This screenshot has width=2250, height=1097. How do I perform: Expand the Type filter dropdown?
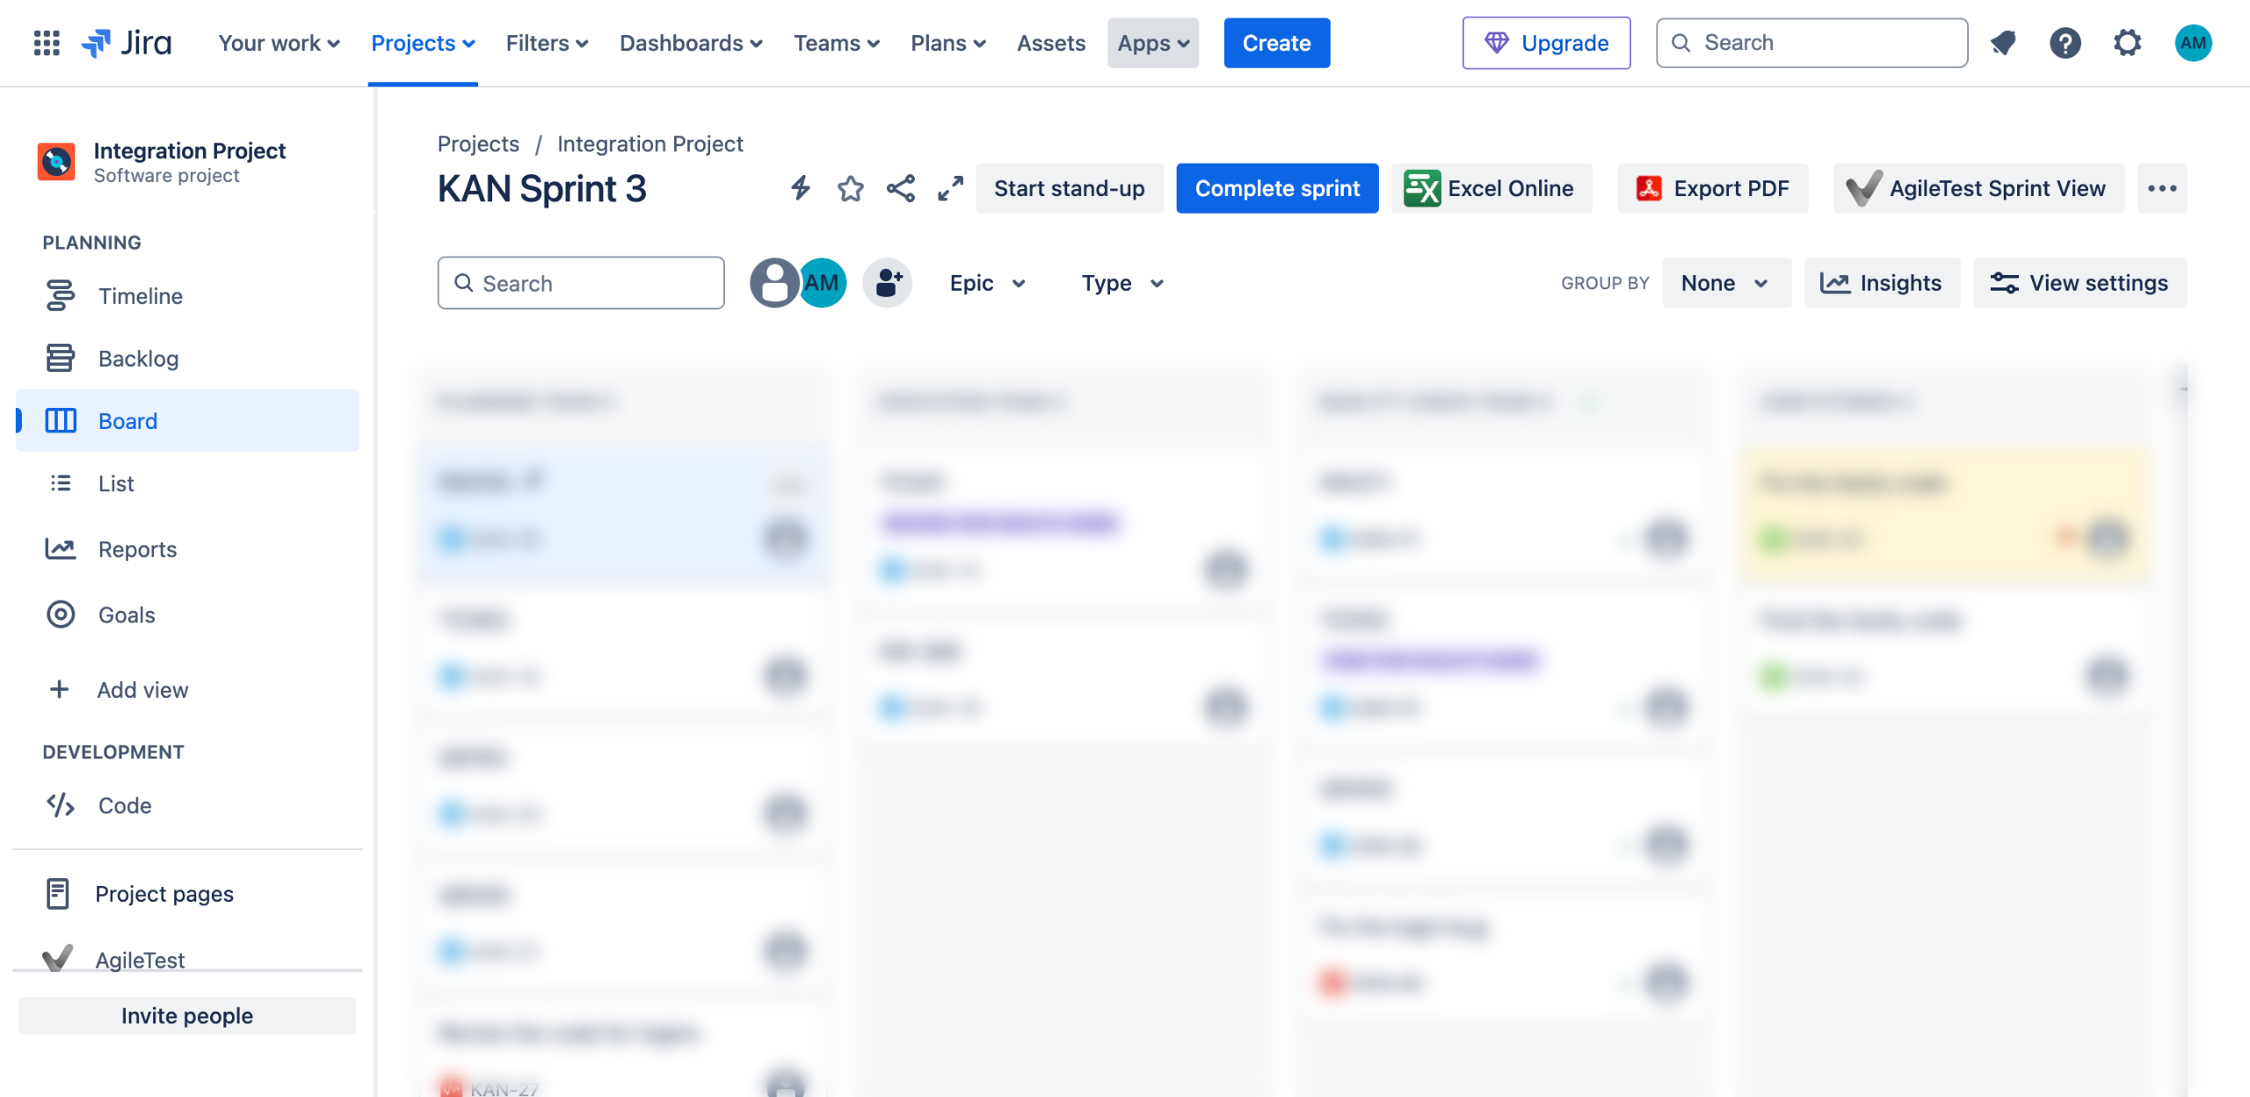1121,283
